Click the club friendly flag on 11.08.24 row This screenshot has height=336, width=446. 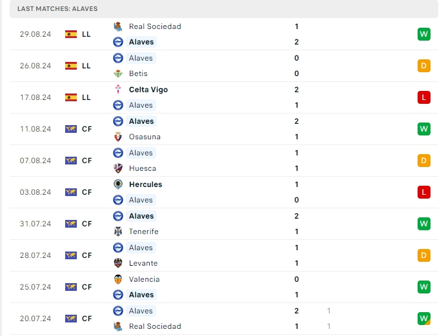[x=71, y=129]
